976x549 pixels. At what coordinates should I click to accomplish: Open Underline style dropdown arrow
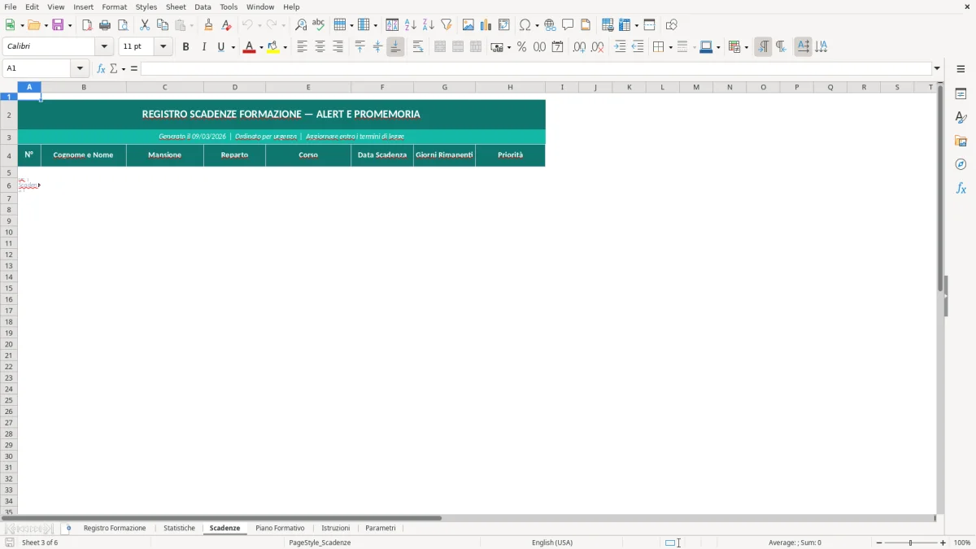(x=233, y=48)
